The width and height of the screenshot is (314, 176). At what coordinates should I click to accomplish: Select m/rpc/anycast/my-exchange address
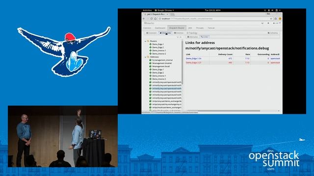tap(167, 104)
